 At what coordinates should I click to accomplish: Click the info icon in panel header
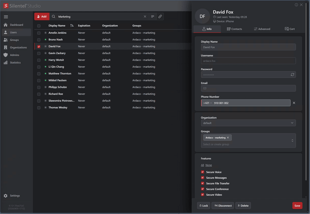(x=296, y=5)
